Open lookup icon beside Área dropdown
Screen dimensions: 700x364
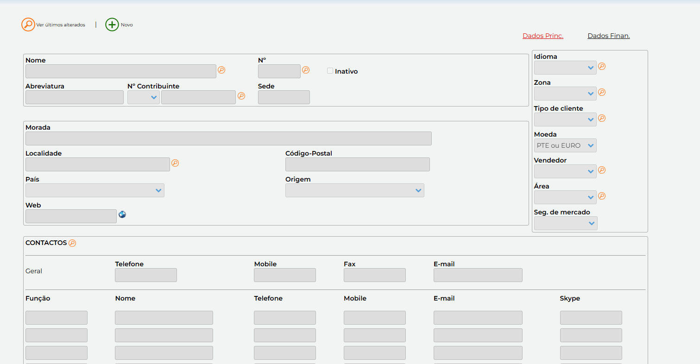602,196
